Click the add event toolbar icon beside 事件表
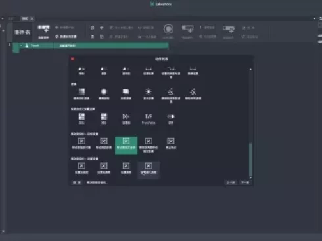The image size is (322, 241). pos(43,32)
